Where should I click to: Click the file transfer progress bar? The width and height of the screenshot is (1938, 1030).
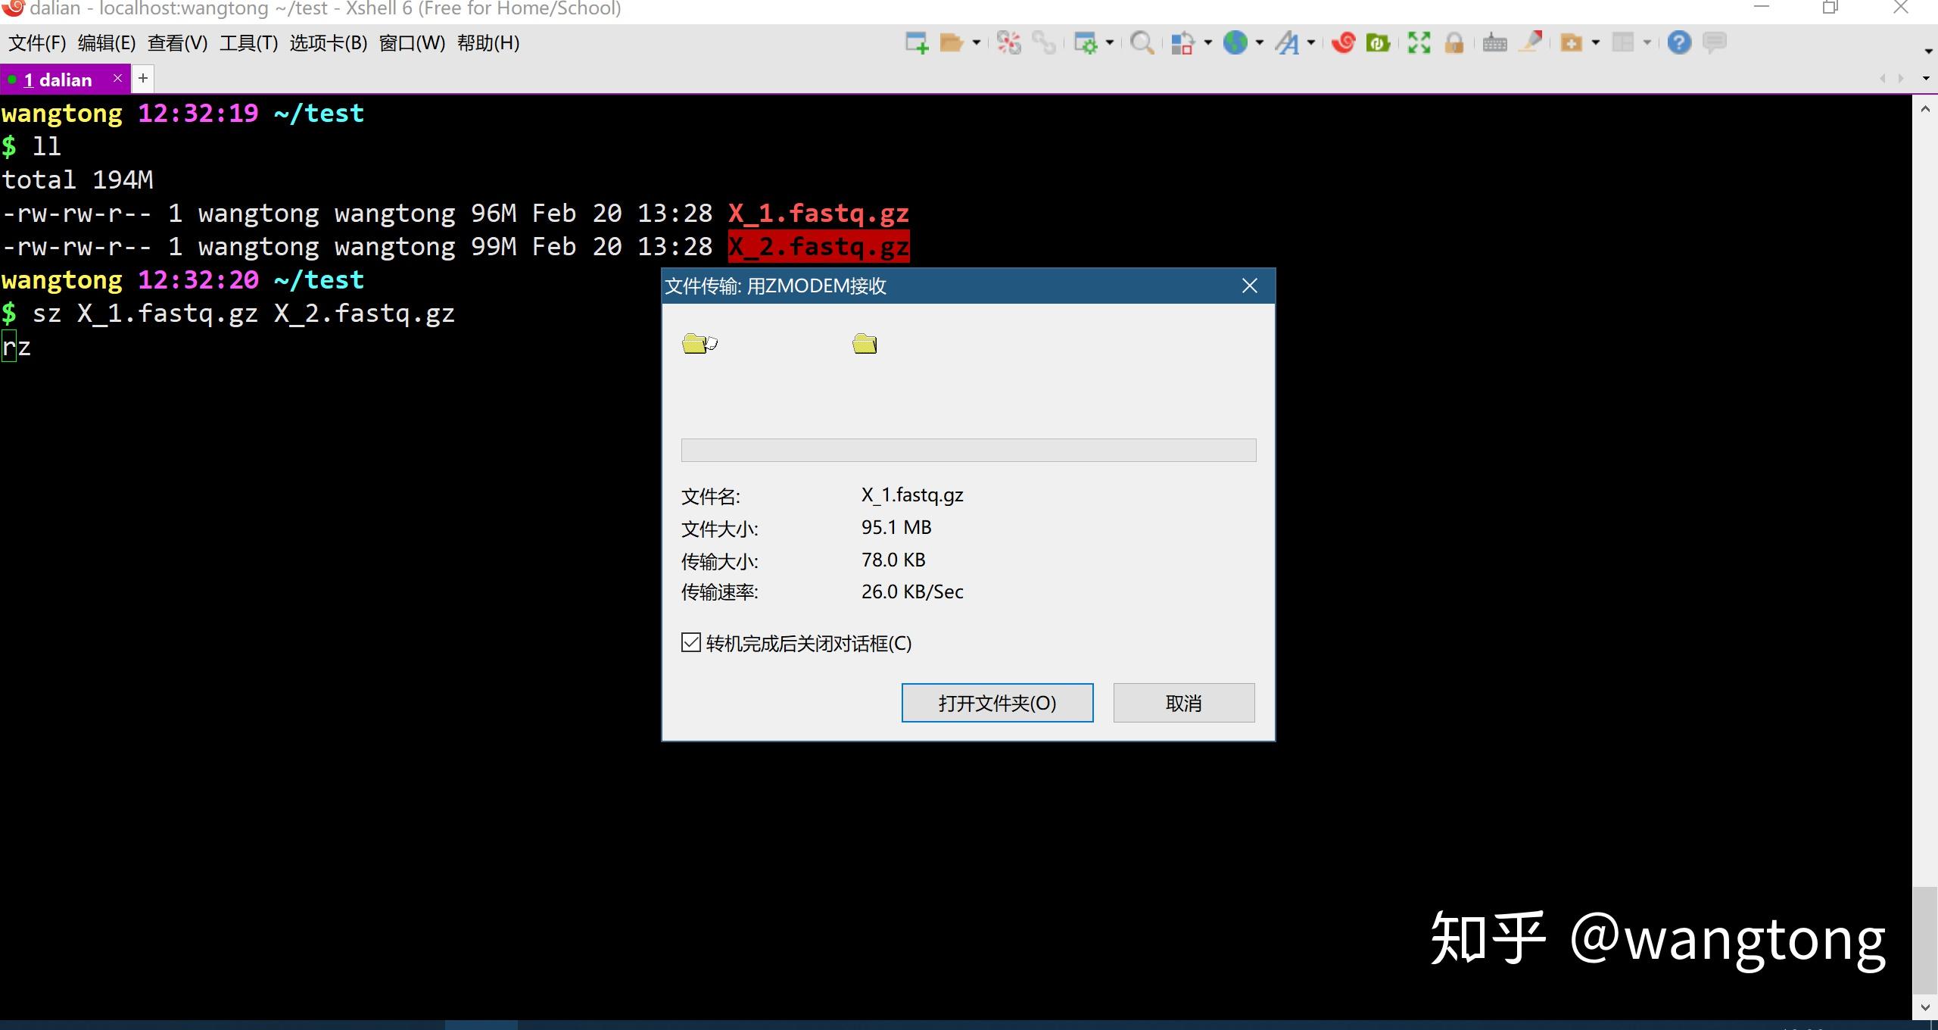[968, 450]
